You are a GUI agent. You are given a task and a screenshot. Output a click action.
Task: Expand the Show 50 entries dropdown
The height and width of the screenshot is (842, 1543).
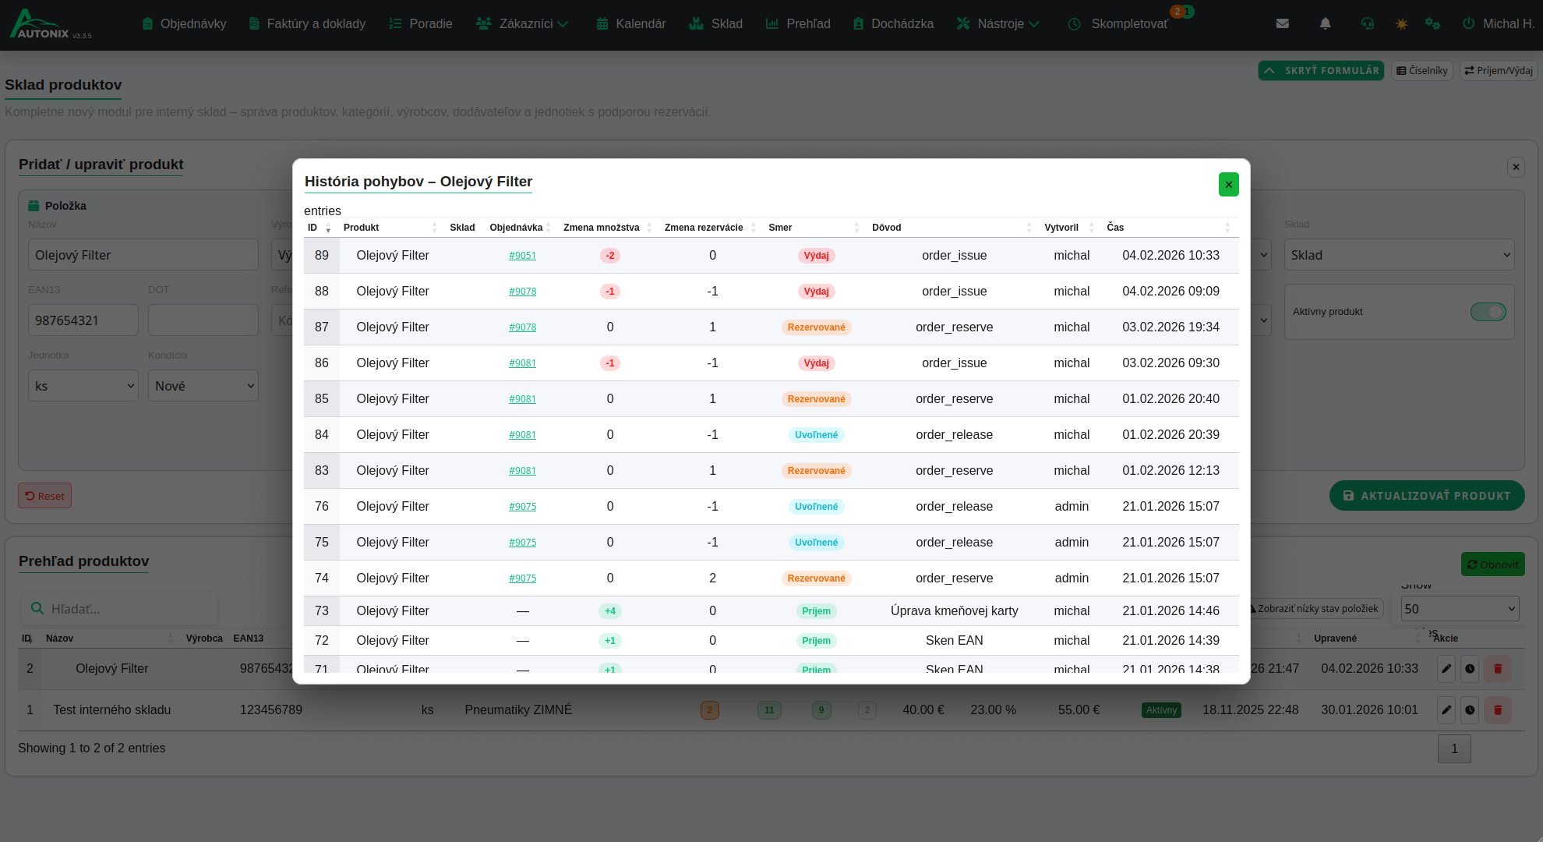coord(1460,609)
